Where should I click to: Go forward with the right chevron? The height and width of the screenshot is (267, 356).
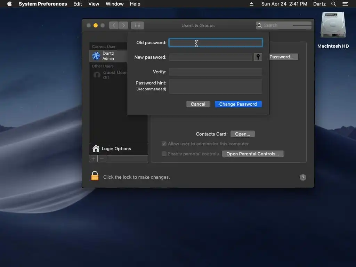click(123, 25)
